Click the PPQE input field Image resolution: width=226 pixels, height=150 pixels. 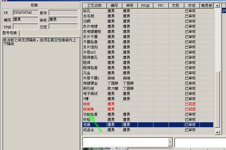[x=26, y=26]
